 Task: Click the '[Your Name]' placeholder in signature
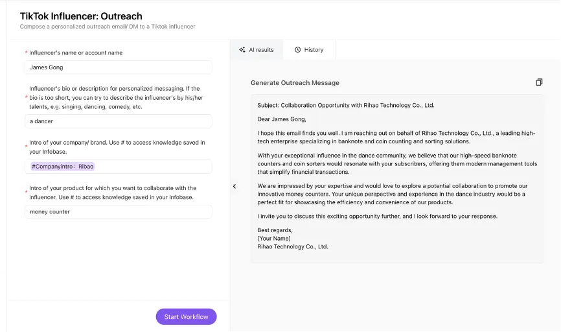[274, 239]
